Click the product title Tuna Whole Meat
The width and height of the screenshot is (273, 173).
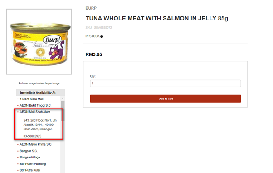(157, 18)
